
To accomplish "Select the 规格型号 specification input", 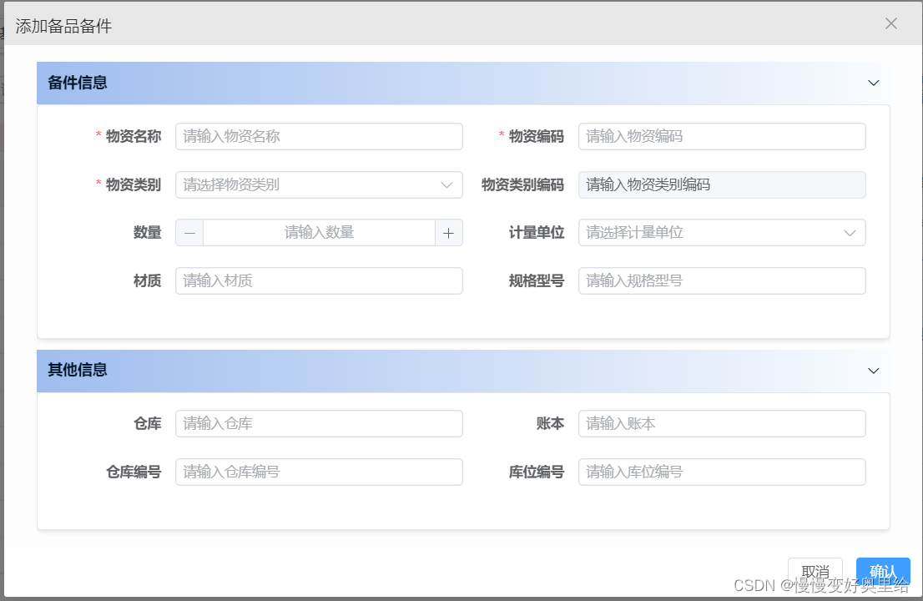I will [x=722, y=280].
